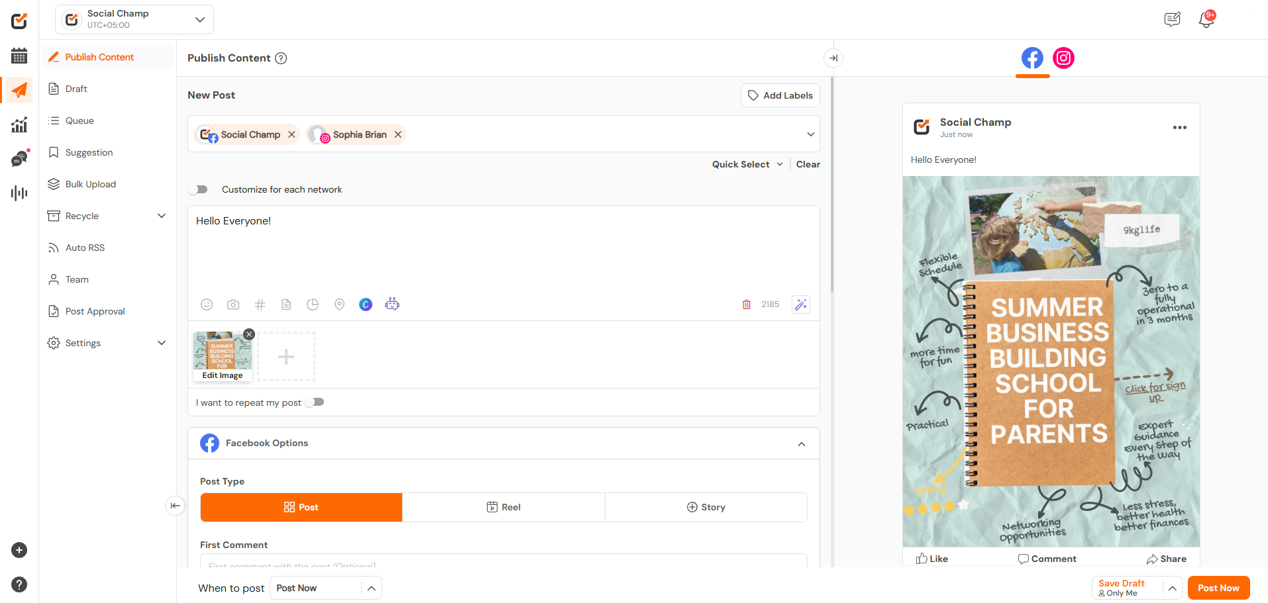Open the social listening waveform icon
1268x603 pixels.
(x=19, y=193)
